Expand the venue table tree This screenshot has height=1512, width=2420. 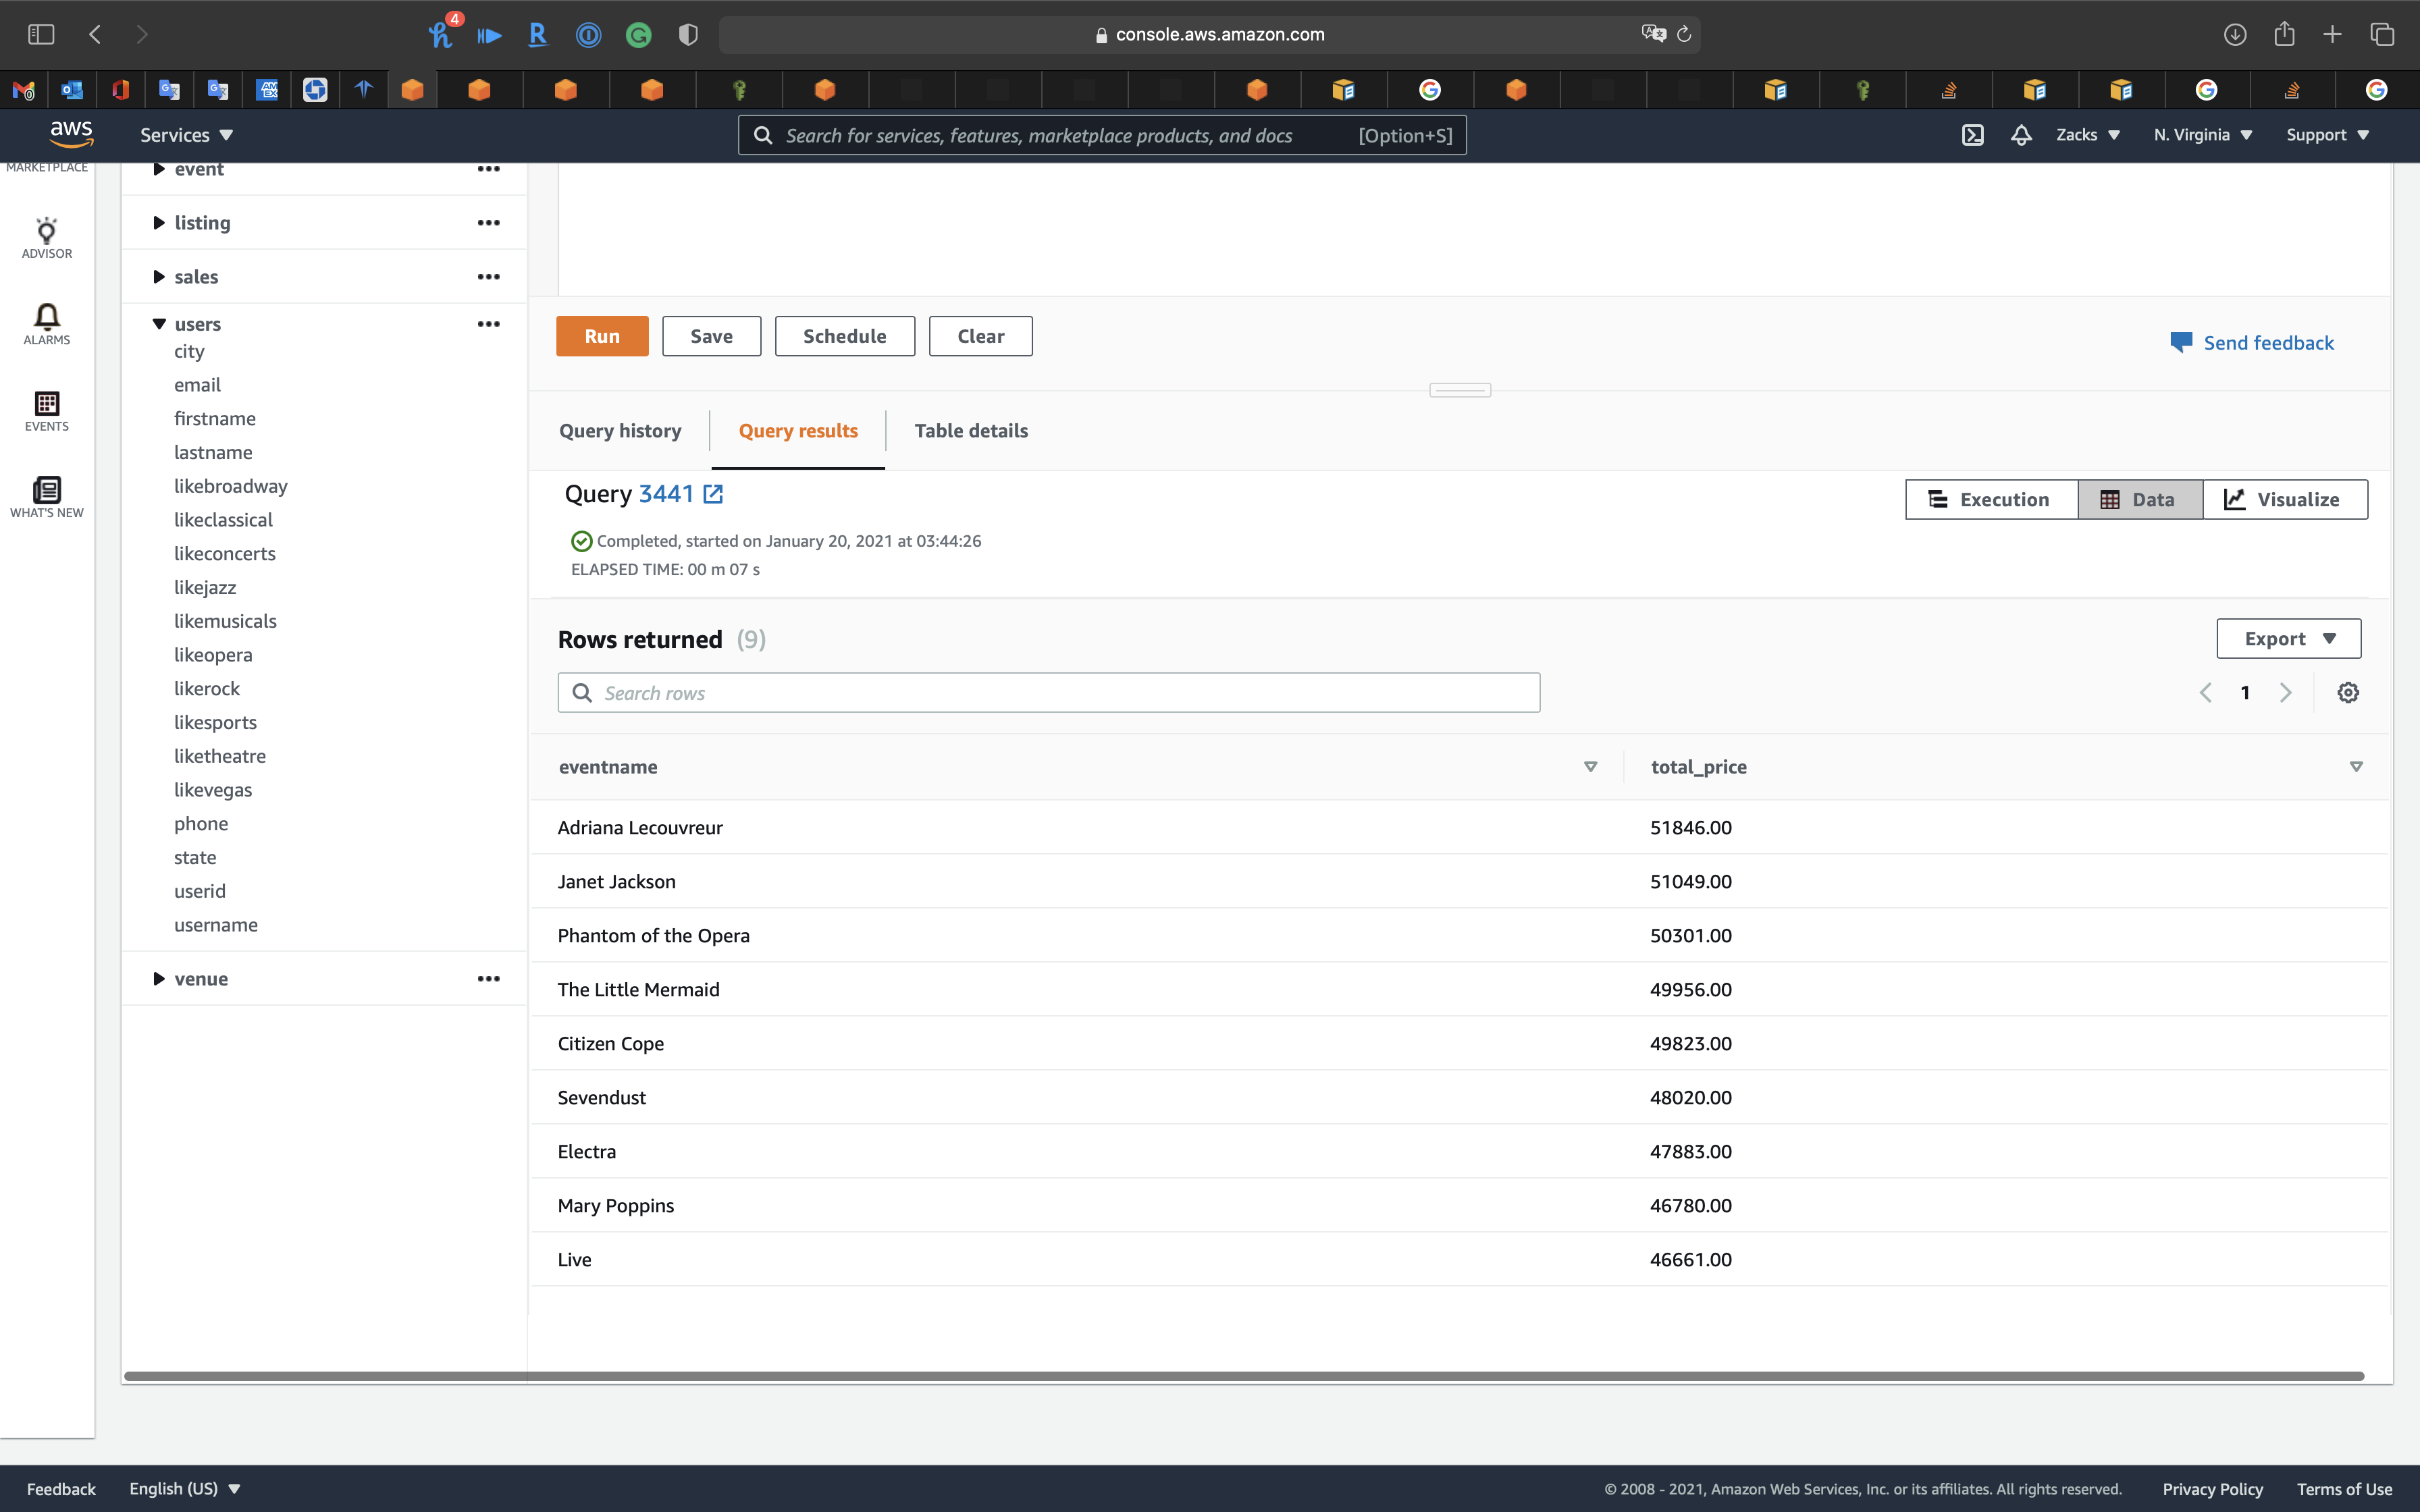point(159,979)
